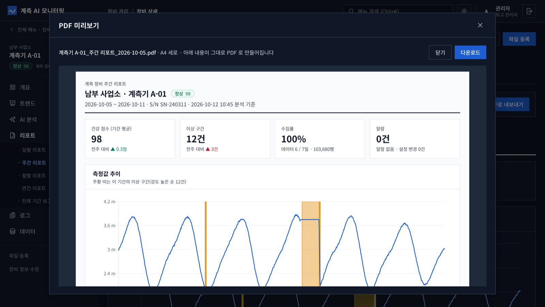Open AI 분석 in the sidebar
Screen dimensions: 545x307
pyautogui.click(x=28, y=119)
